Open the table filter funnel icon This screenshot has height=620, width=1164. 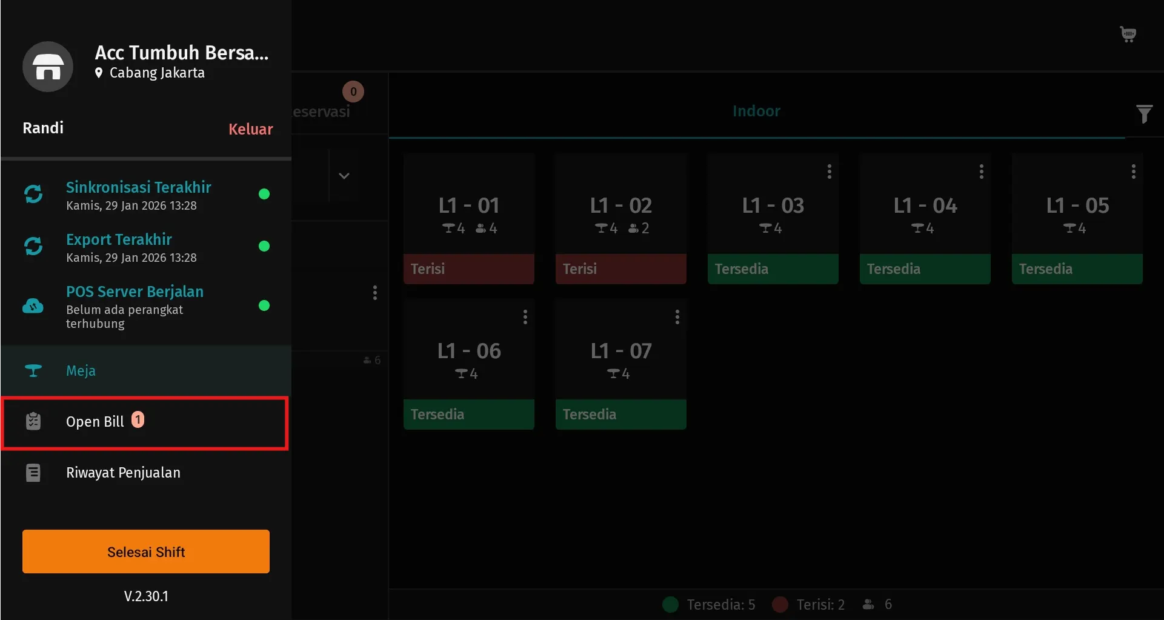tap(1143, 113)
